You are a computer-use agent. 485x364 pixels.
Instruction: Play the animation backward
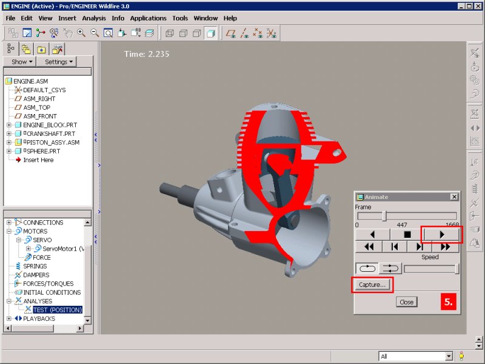coord(372,235)
